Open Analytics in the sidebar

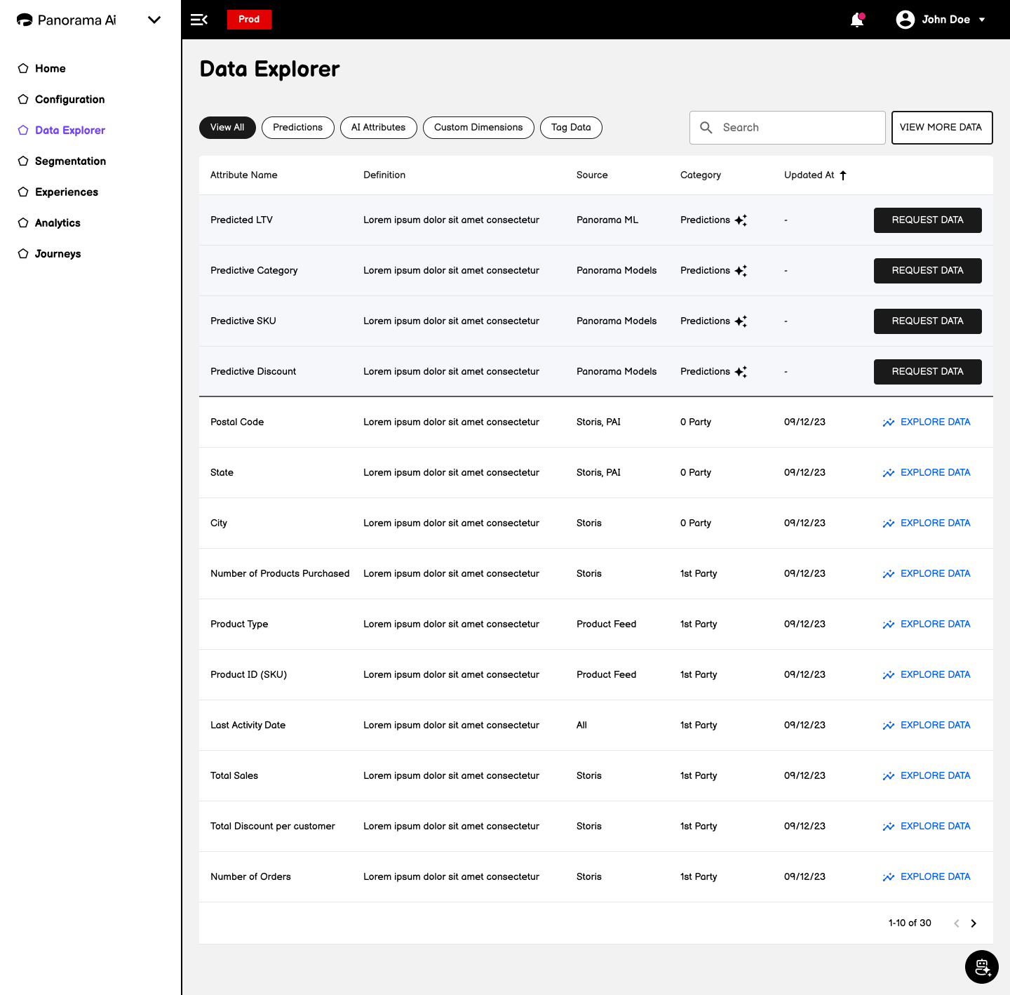(58, 222)
